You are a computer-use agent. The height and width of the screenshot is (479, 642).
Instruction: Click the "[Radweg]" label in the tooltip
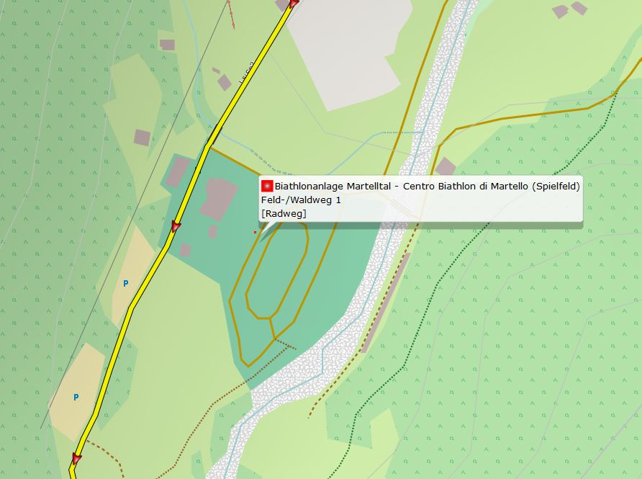coord(284,213)
